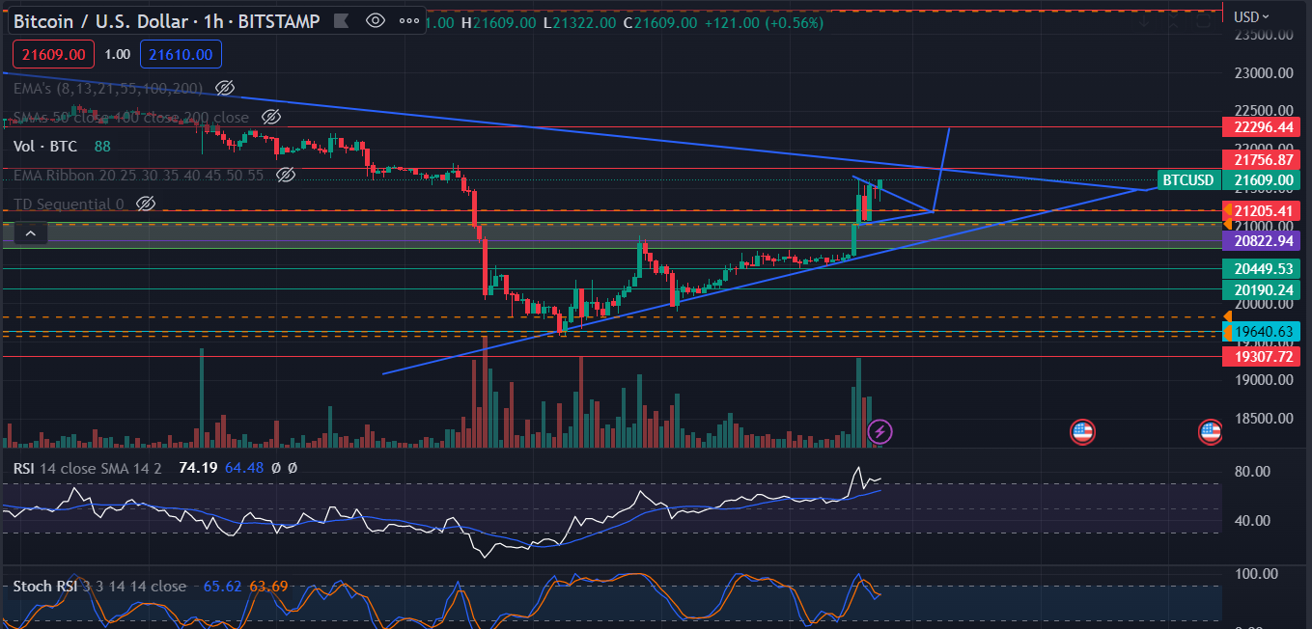Click the green 20190.24 price label
This screenshot has height=629, width=1312.
pos(1263,288)
